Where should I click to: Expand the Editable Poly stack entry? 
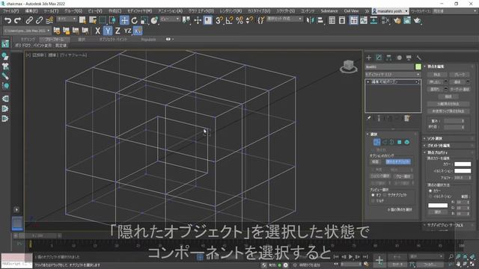tap(368, 82)
